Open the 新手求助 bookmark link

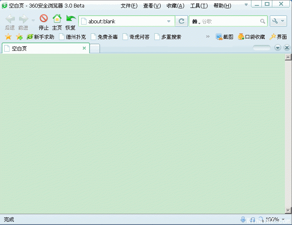click(x=41, y=37)
